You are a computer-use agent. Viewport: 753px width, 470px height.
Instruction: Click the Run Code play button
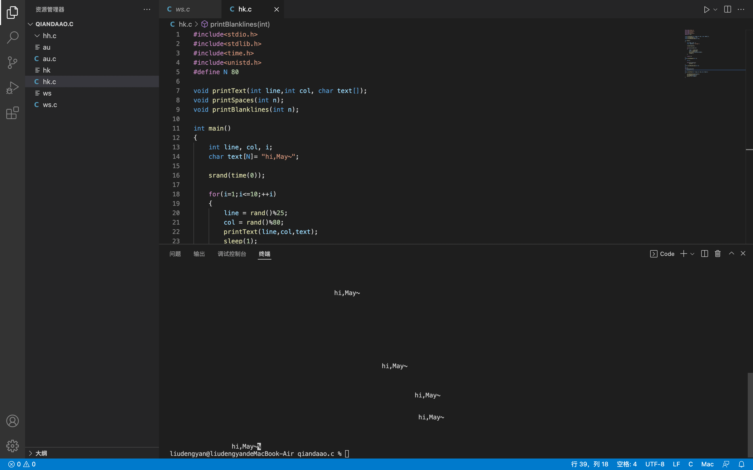(x=706, y=9)
